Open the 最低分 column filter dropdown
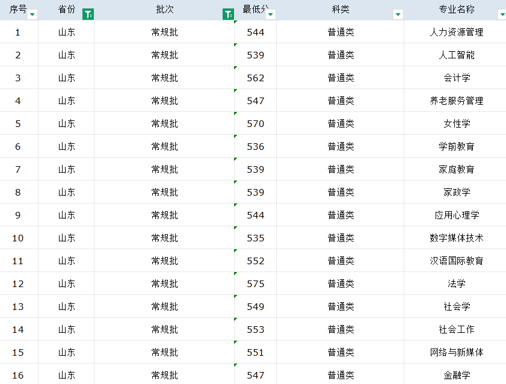The height and width of the screenshot is (384, 506). [270, 14]
